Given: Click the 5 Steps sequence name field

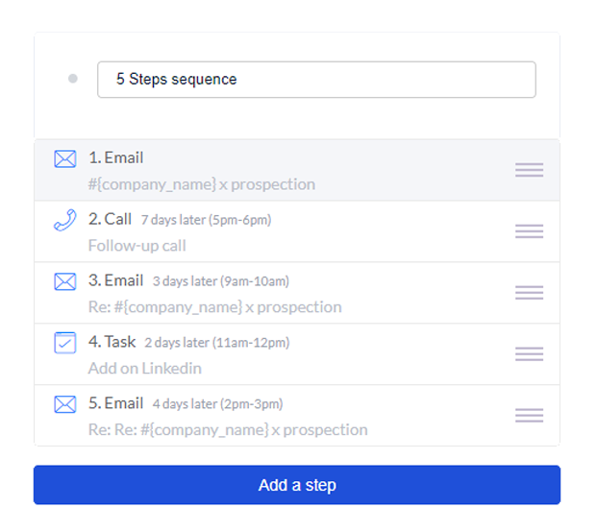Looking at the screenshot, I should coord(316,80).
